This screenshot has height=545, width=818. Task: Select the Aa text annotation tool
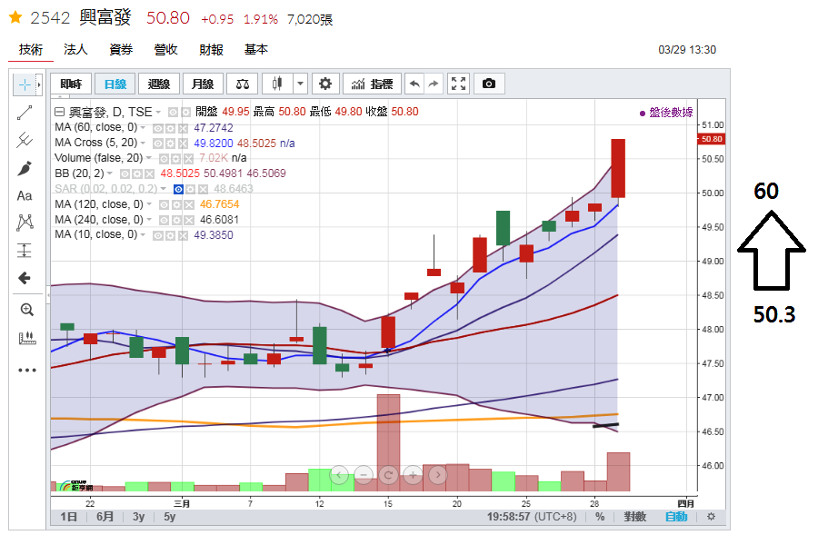(25, 195)
